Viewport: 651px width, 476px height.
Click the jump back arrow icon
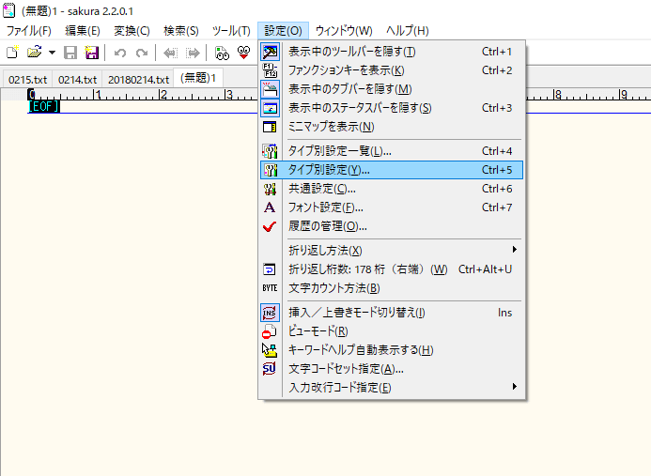point(171,54)
